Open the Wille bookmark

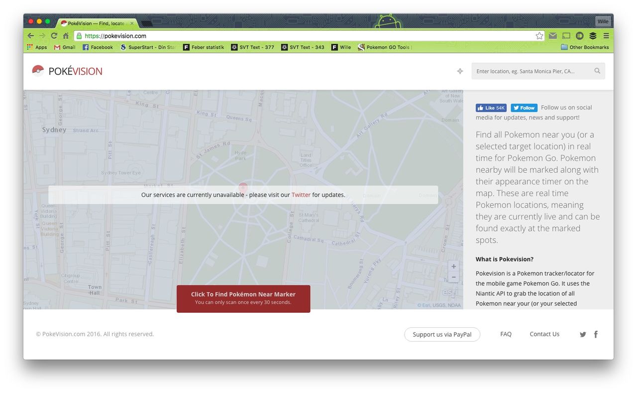click(x=341, y=47)
